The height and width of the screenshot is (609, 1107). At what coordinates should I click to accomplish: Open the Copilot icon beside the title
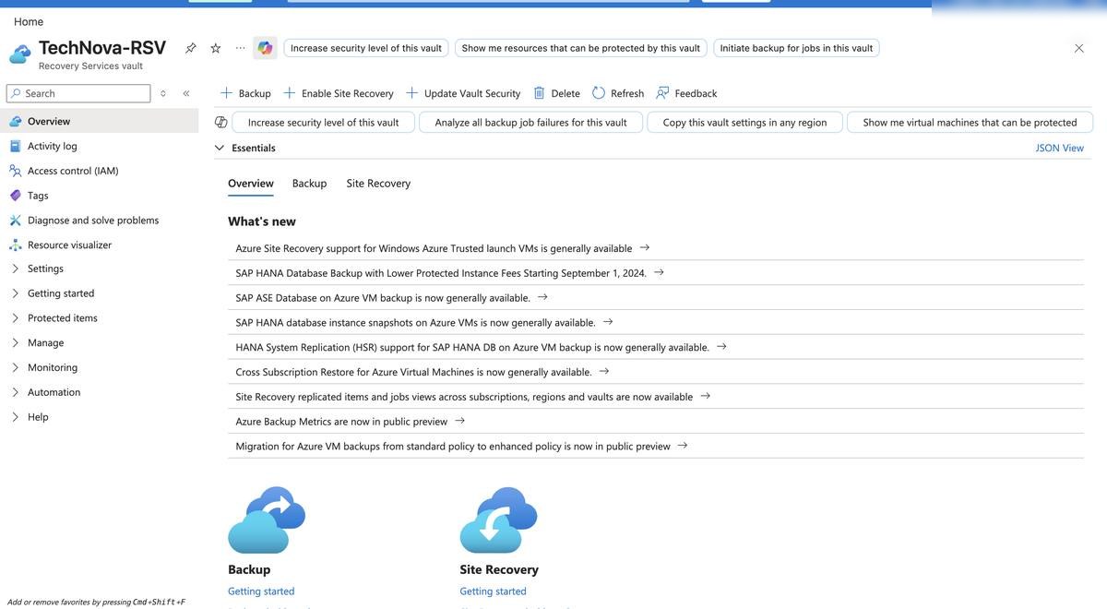266,48
